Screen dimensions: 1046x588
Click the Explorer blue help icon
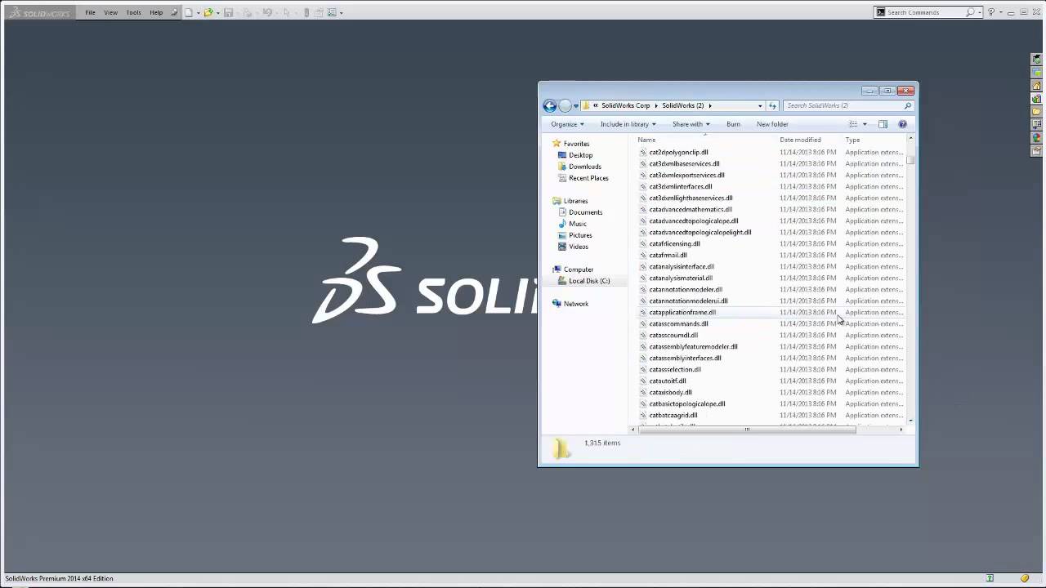[x=902, y=124]
